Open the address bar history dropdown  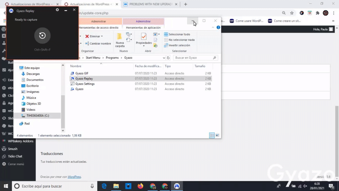pos(164,58)
